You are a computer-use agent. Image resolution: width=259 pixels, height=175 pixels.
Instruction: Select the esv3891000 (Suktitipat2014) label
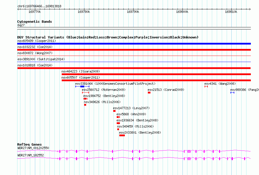[41, 59]
